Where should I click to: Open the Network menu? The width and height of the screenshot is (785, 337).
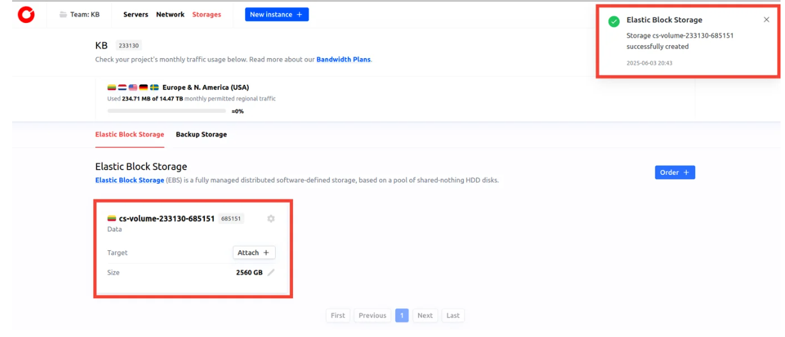click(x=170, y=15)
